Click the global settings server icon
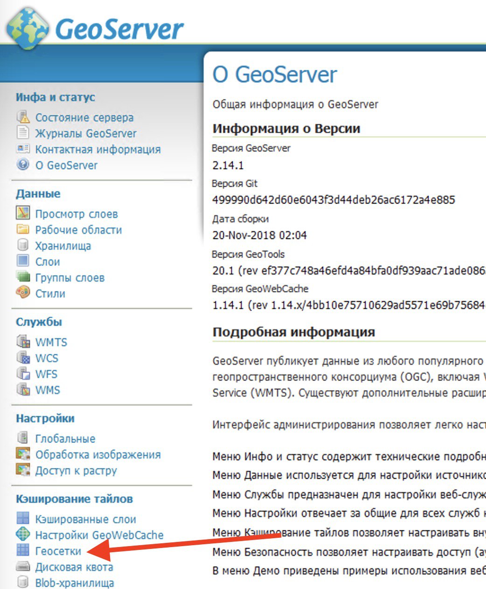Viewport: 486px width, 589px height. [22, 437]
